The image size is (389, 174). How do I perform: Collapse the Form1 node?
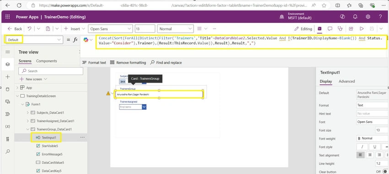coord(23,105)
